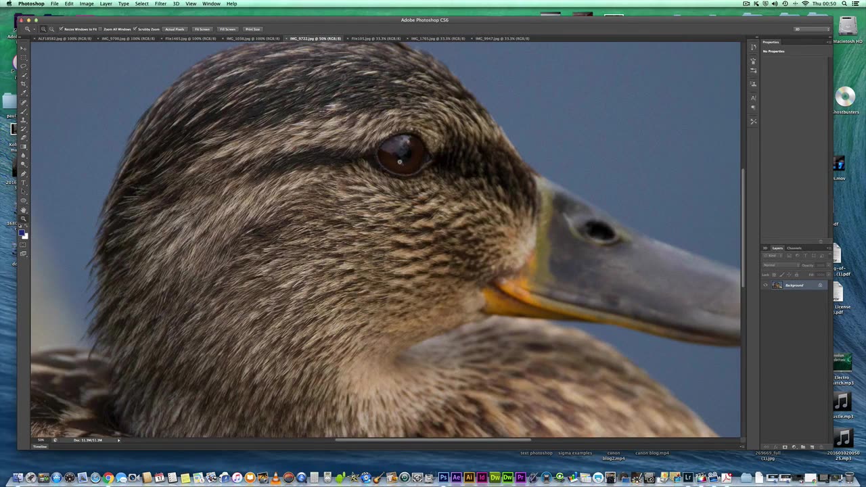
Task: Enable Zoom All Windows checkbox
Action: pyautogui.click(x=100, y=29)
